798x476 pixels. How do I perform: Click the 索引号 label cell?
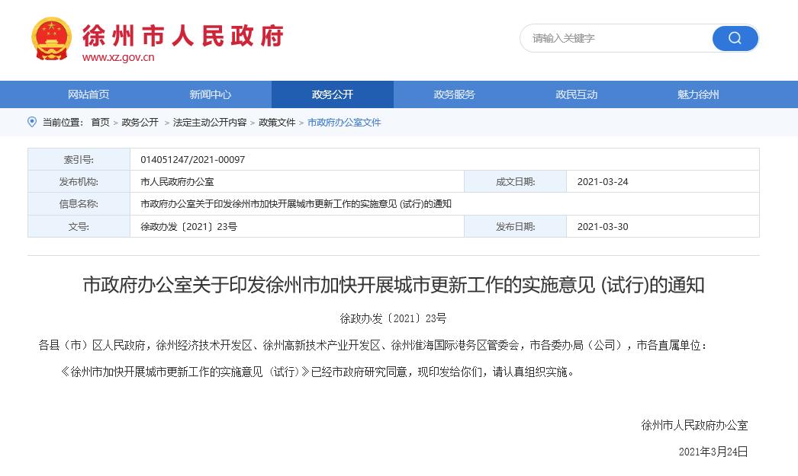point(79,159)
